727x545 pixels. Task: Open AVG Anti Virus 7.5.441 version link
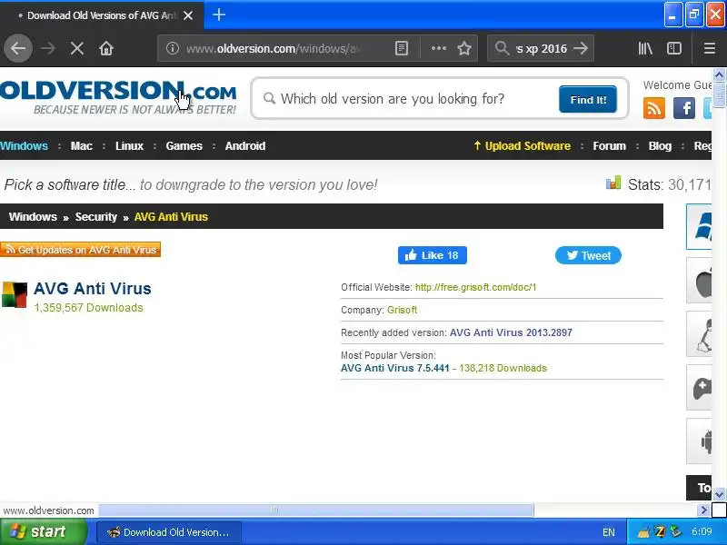(395, 369)
